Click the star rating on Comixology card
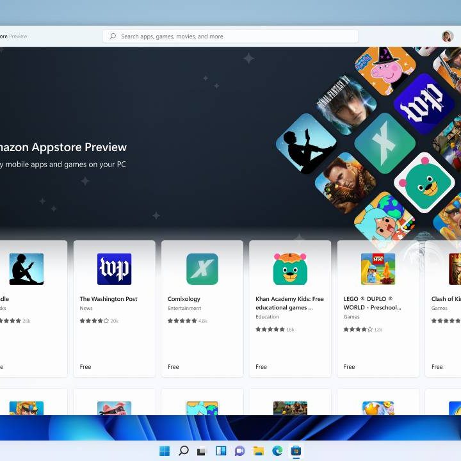The height and width of the screenshot is (461, 461). pos(182,321)
